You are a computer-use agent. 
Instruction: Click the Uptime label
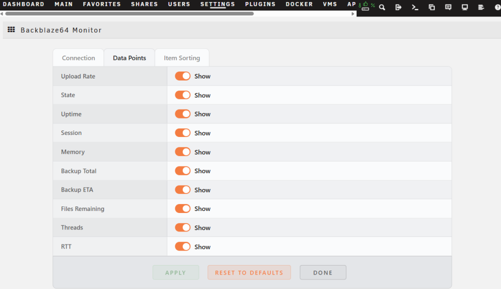coord(71,114)
